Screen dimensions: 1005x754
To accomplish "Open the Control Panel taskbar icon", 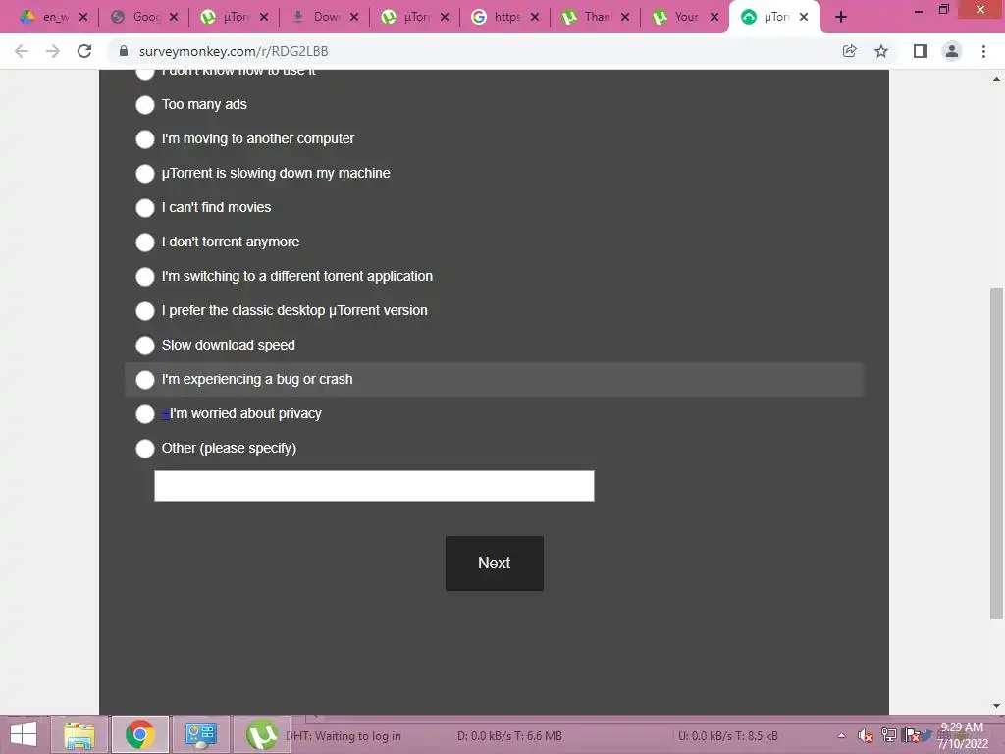I will [201, 734].
